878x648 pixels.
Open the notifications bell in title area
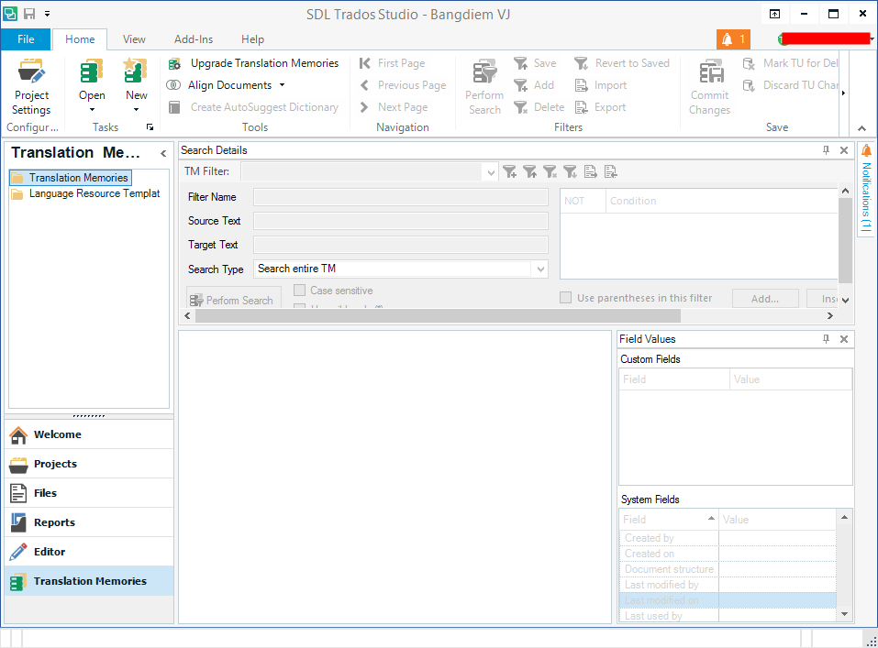733,39
